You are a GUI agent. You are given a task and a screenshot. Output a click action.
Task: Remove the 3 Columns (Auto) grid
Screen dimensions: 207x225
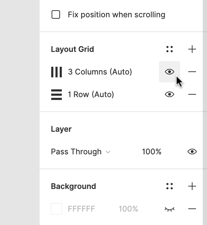(x=192, y=72)
